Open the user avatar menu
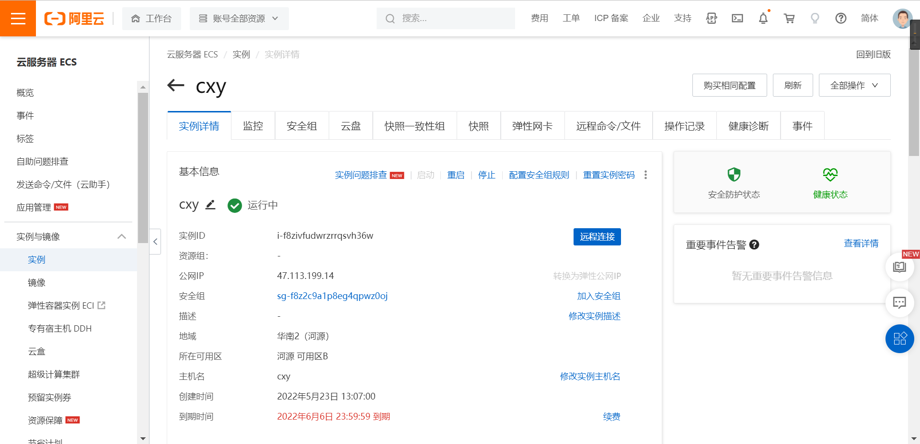This screenshot has height=444, width=920. coord(902,18)
